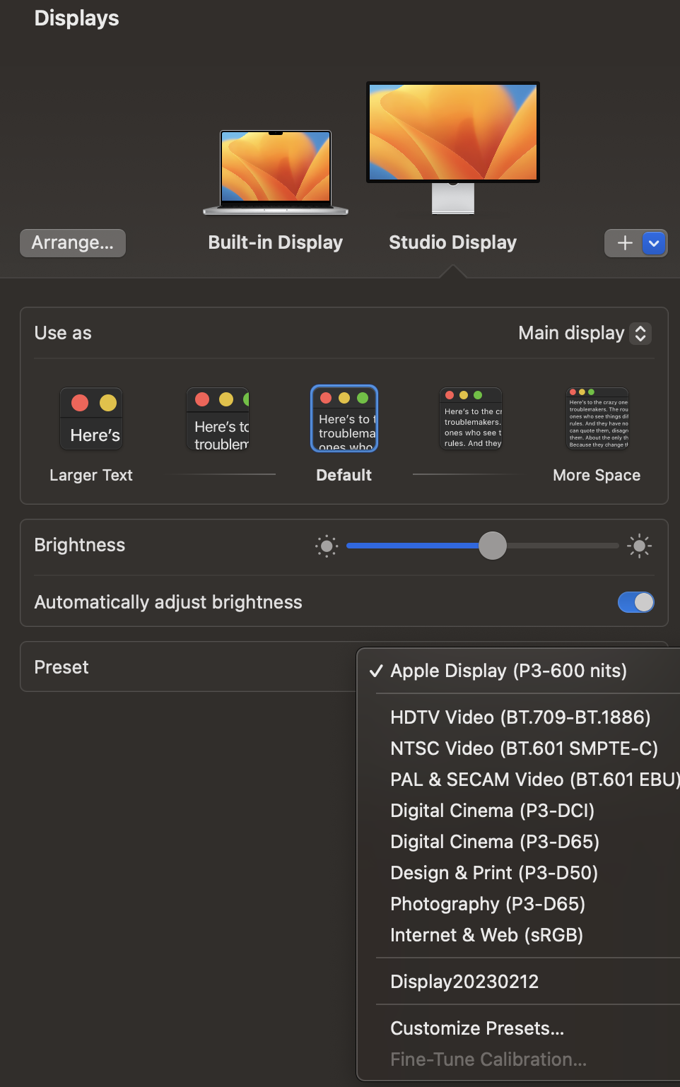Click the Brightness slider knob
680x1087 pixels.
point(493,546)
